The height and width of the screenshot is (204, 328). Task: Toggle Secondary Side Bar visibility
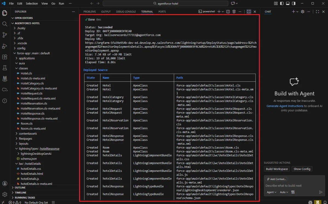point(294,4)
